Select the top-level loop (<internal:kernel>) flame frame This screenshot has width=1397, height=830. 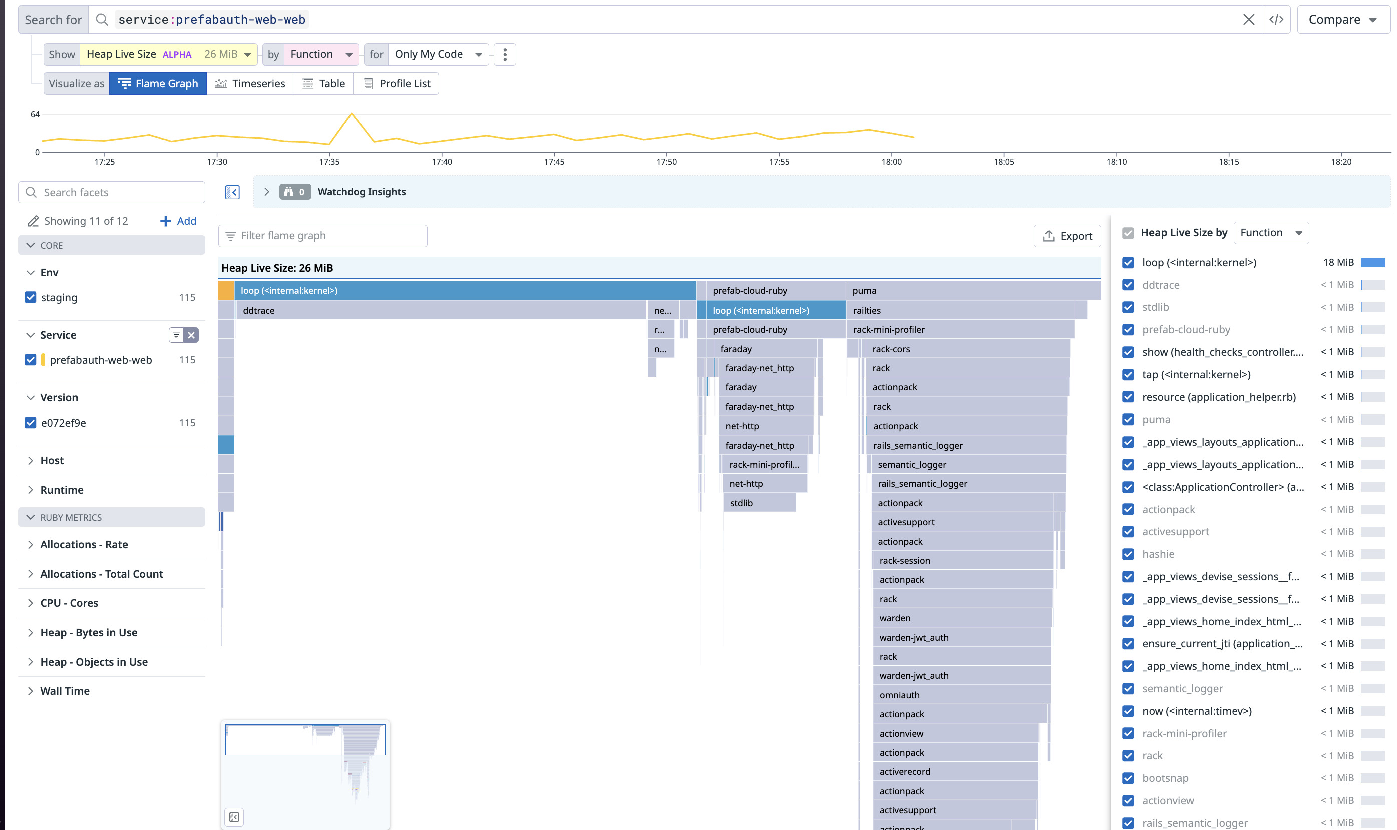click(x=465, y=291)
